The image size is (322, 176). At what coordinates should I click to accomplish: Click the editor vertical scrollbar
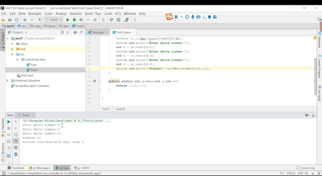pyautogui.click(x=316, y=76)
